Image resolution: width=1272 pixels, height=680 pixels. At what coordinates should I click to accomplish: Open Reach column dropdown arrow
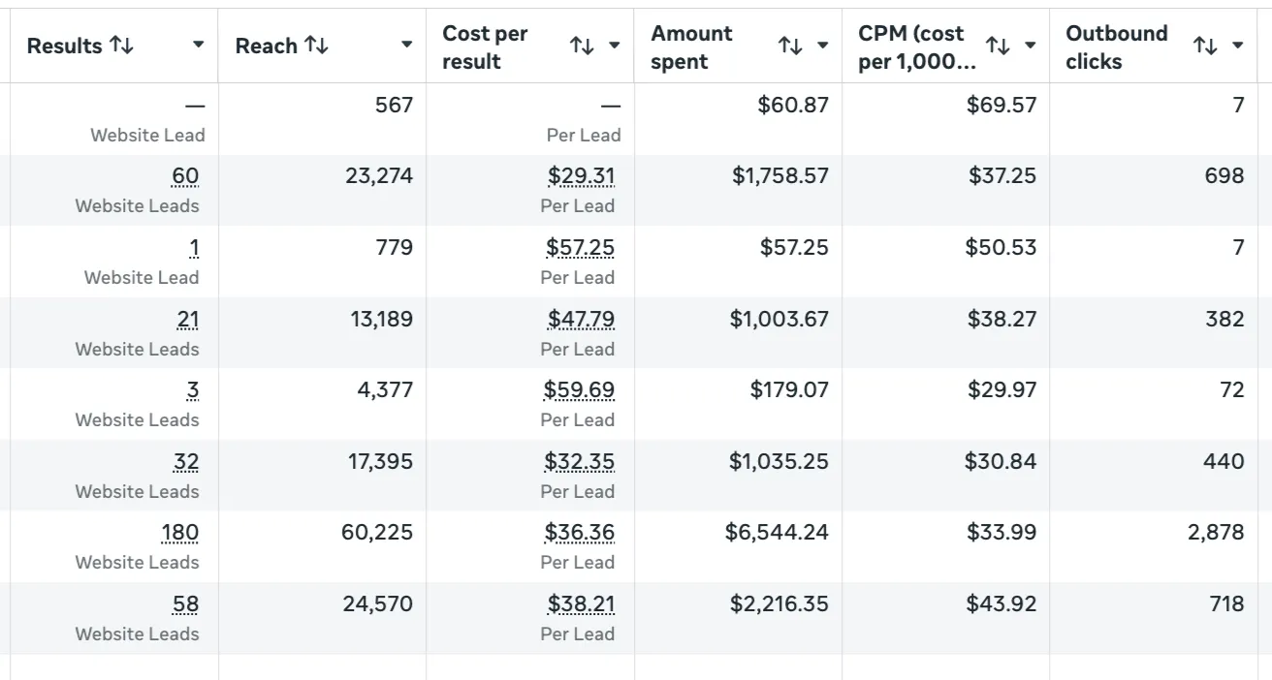click(x=407, y=46)
